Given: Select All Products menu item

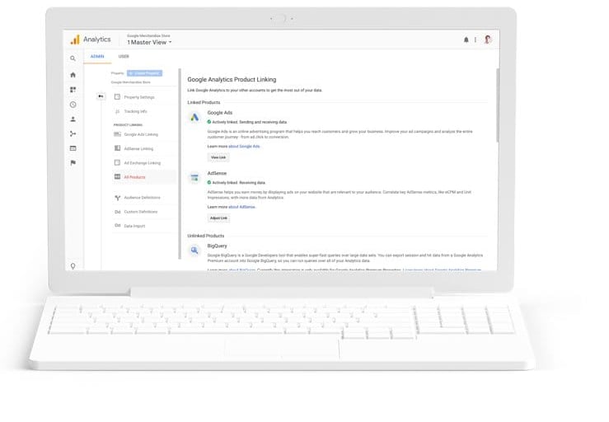Looking at the screenshot, I should tap(144, 177).
